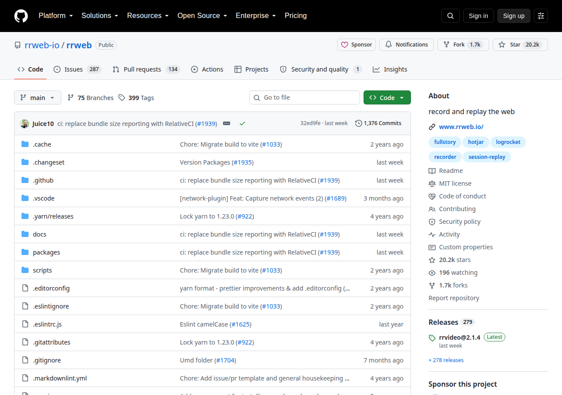Screen dimensions: 562x395
Task: Click the Sponsor heart button
Action: point(357,45)
